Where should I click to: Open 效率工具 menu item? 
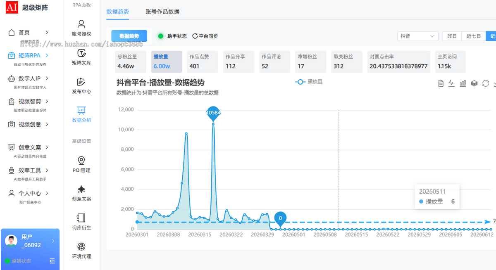pyautogui.click(x=29, y=171)
